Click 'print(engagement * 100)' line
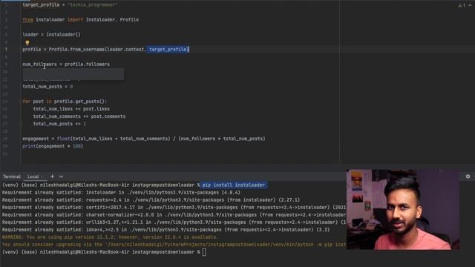The width and height of the screenshot is (475, 267). tap(53, 146)
